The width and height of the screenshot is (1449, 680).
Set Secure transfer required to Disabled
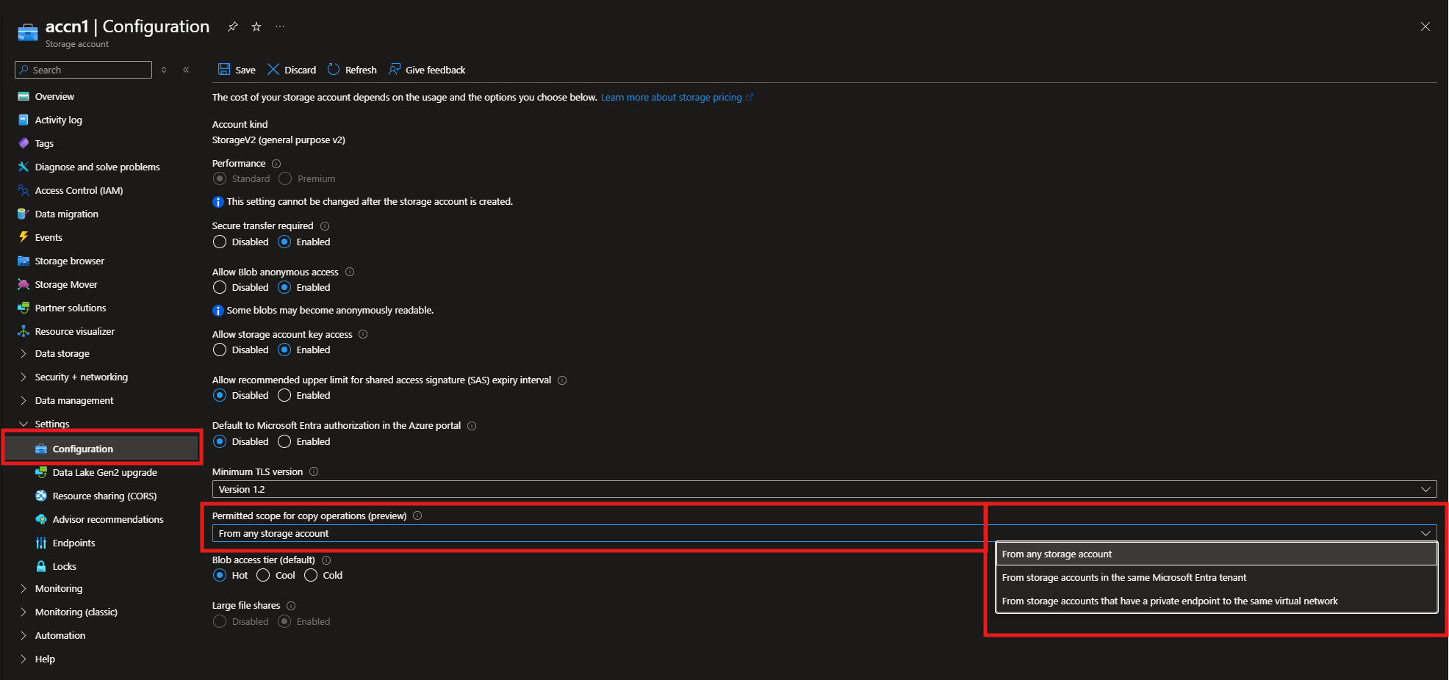point(220,242)
